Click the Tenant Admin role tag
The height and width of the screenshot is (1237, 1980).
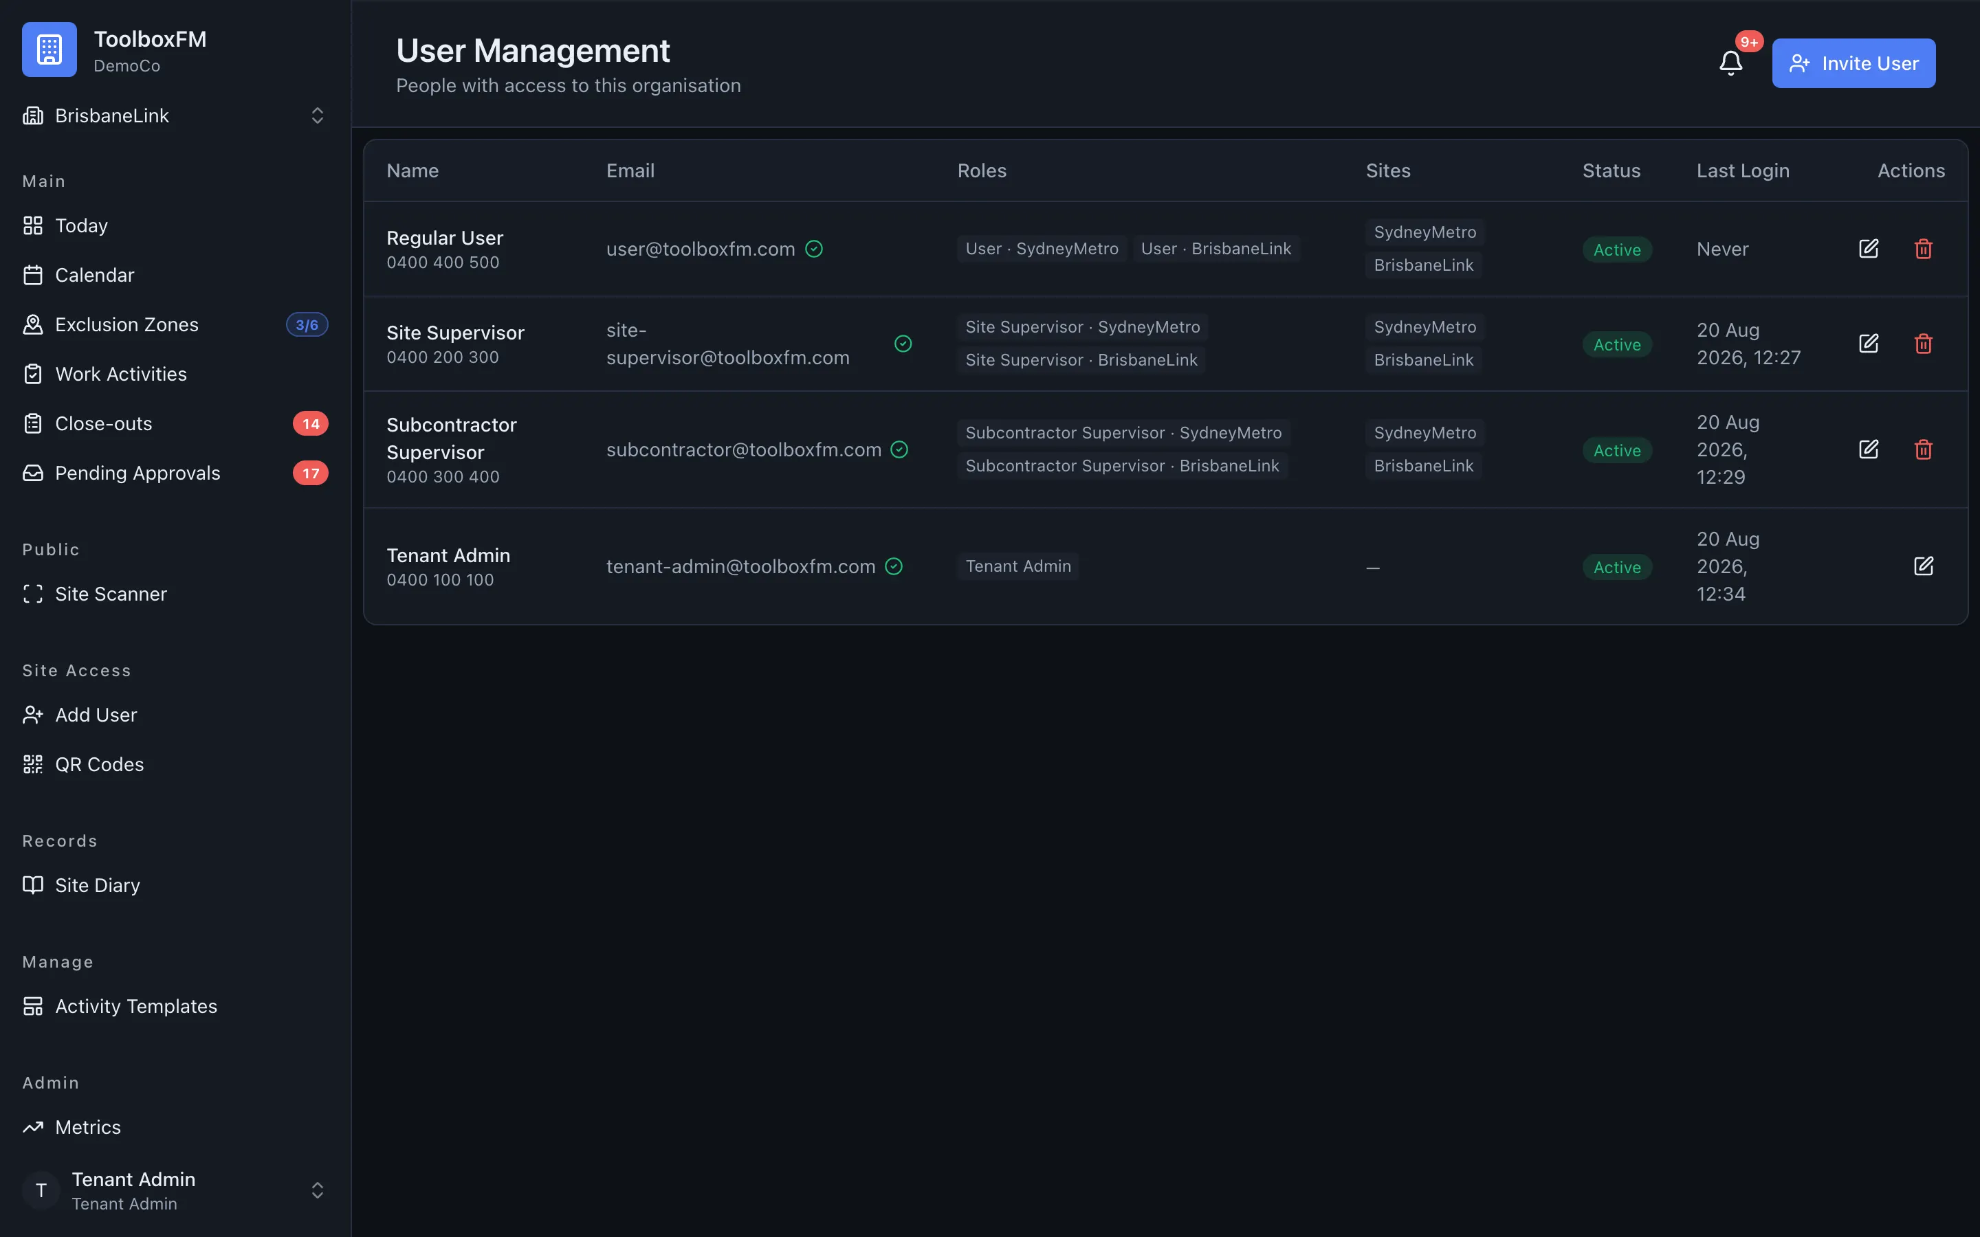point(1017,566)
